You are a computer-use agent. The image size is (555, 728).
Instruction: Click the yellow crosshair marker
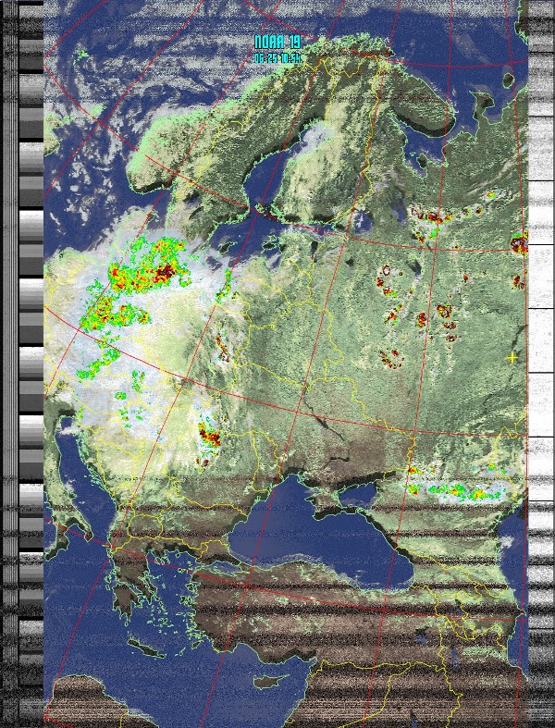click(512, 357)
